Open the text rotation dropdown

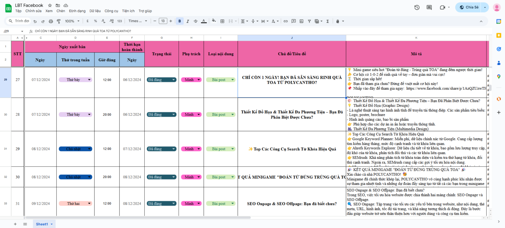coord(275,21)
